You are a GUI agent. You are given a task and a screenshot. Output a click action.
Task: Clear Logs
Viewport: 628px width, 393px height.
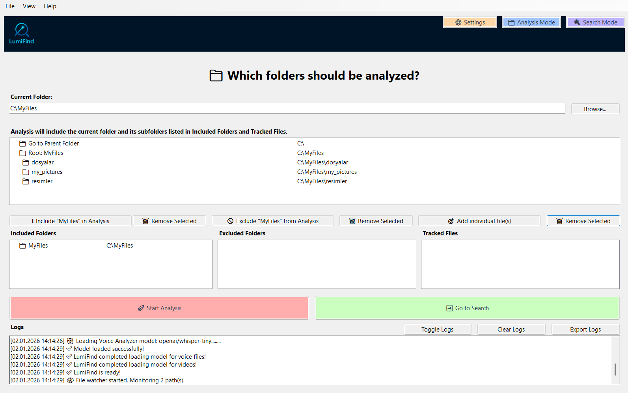coord(511,330)
